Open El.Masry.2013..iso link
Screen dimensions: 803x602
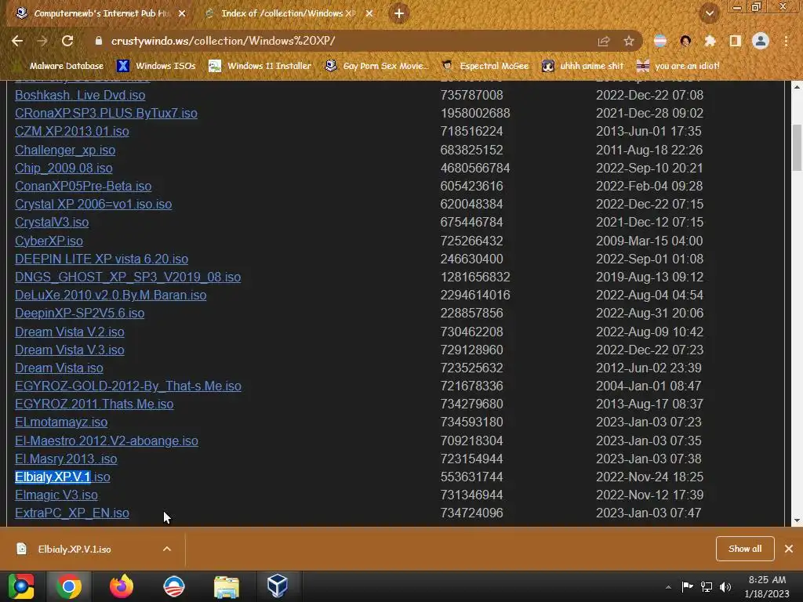[x=66, y=459]
